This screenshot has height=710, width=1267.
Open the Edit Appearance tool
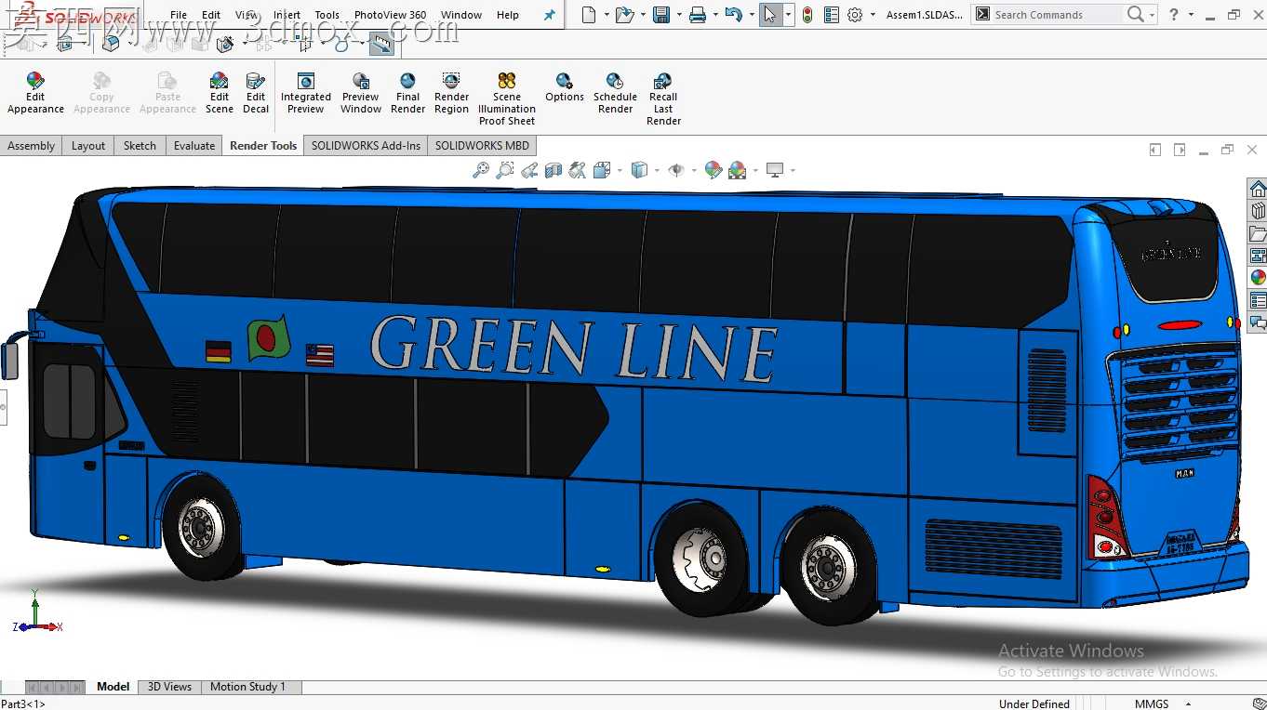click(x=35, y=93)
